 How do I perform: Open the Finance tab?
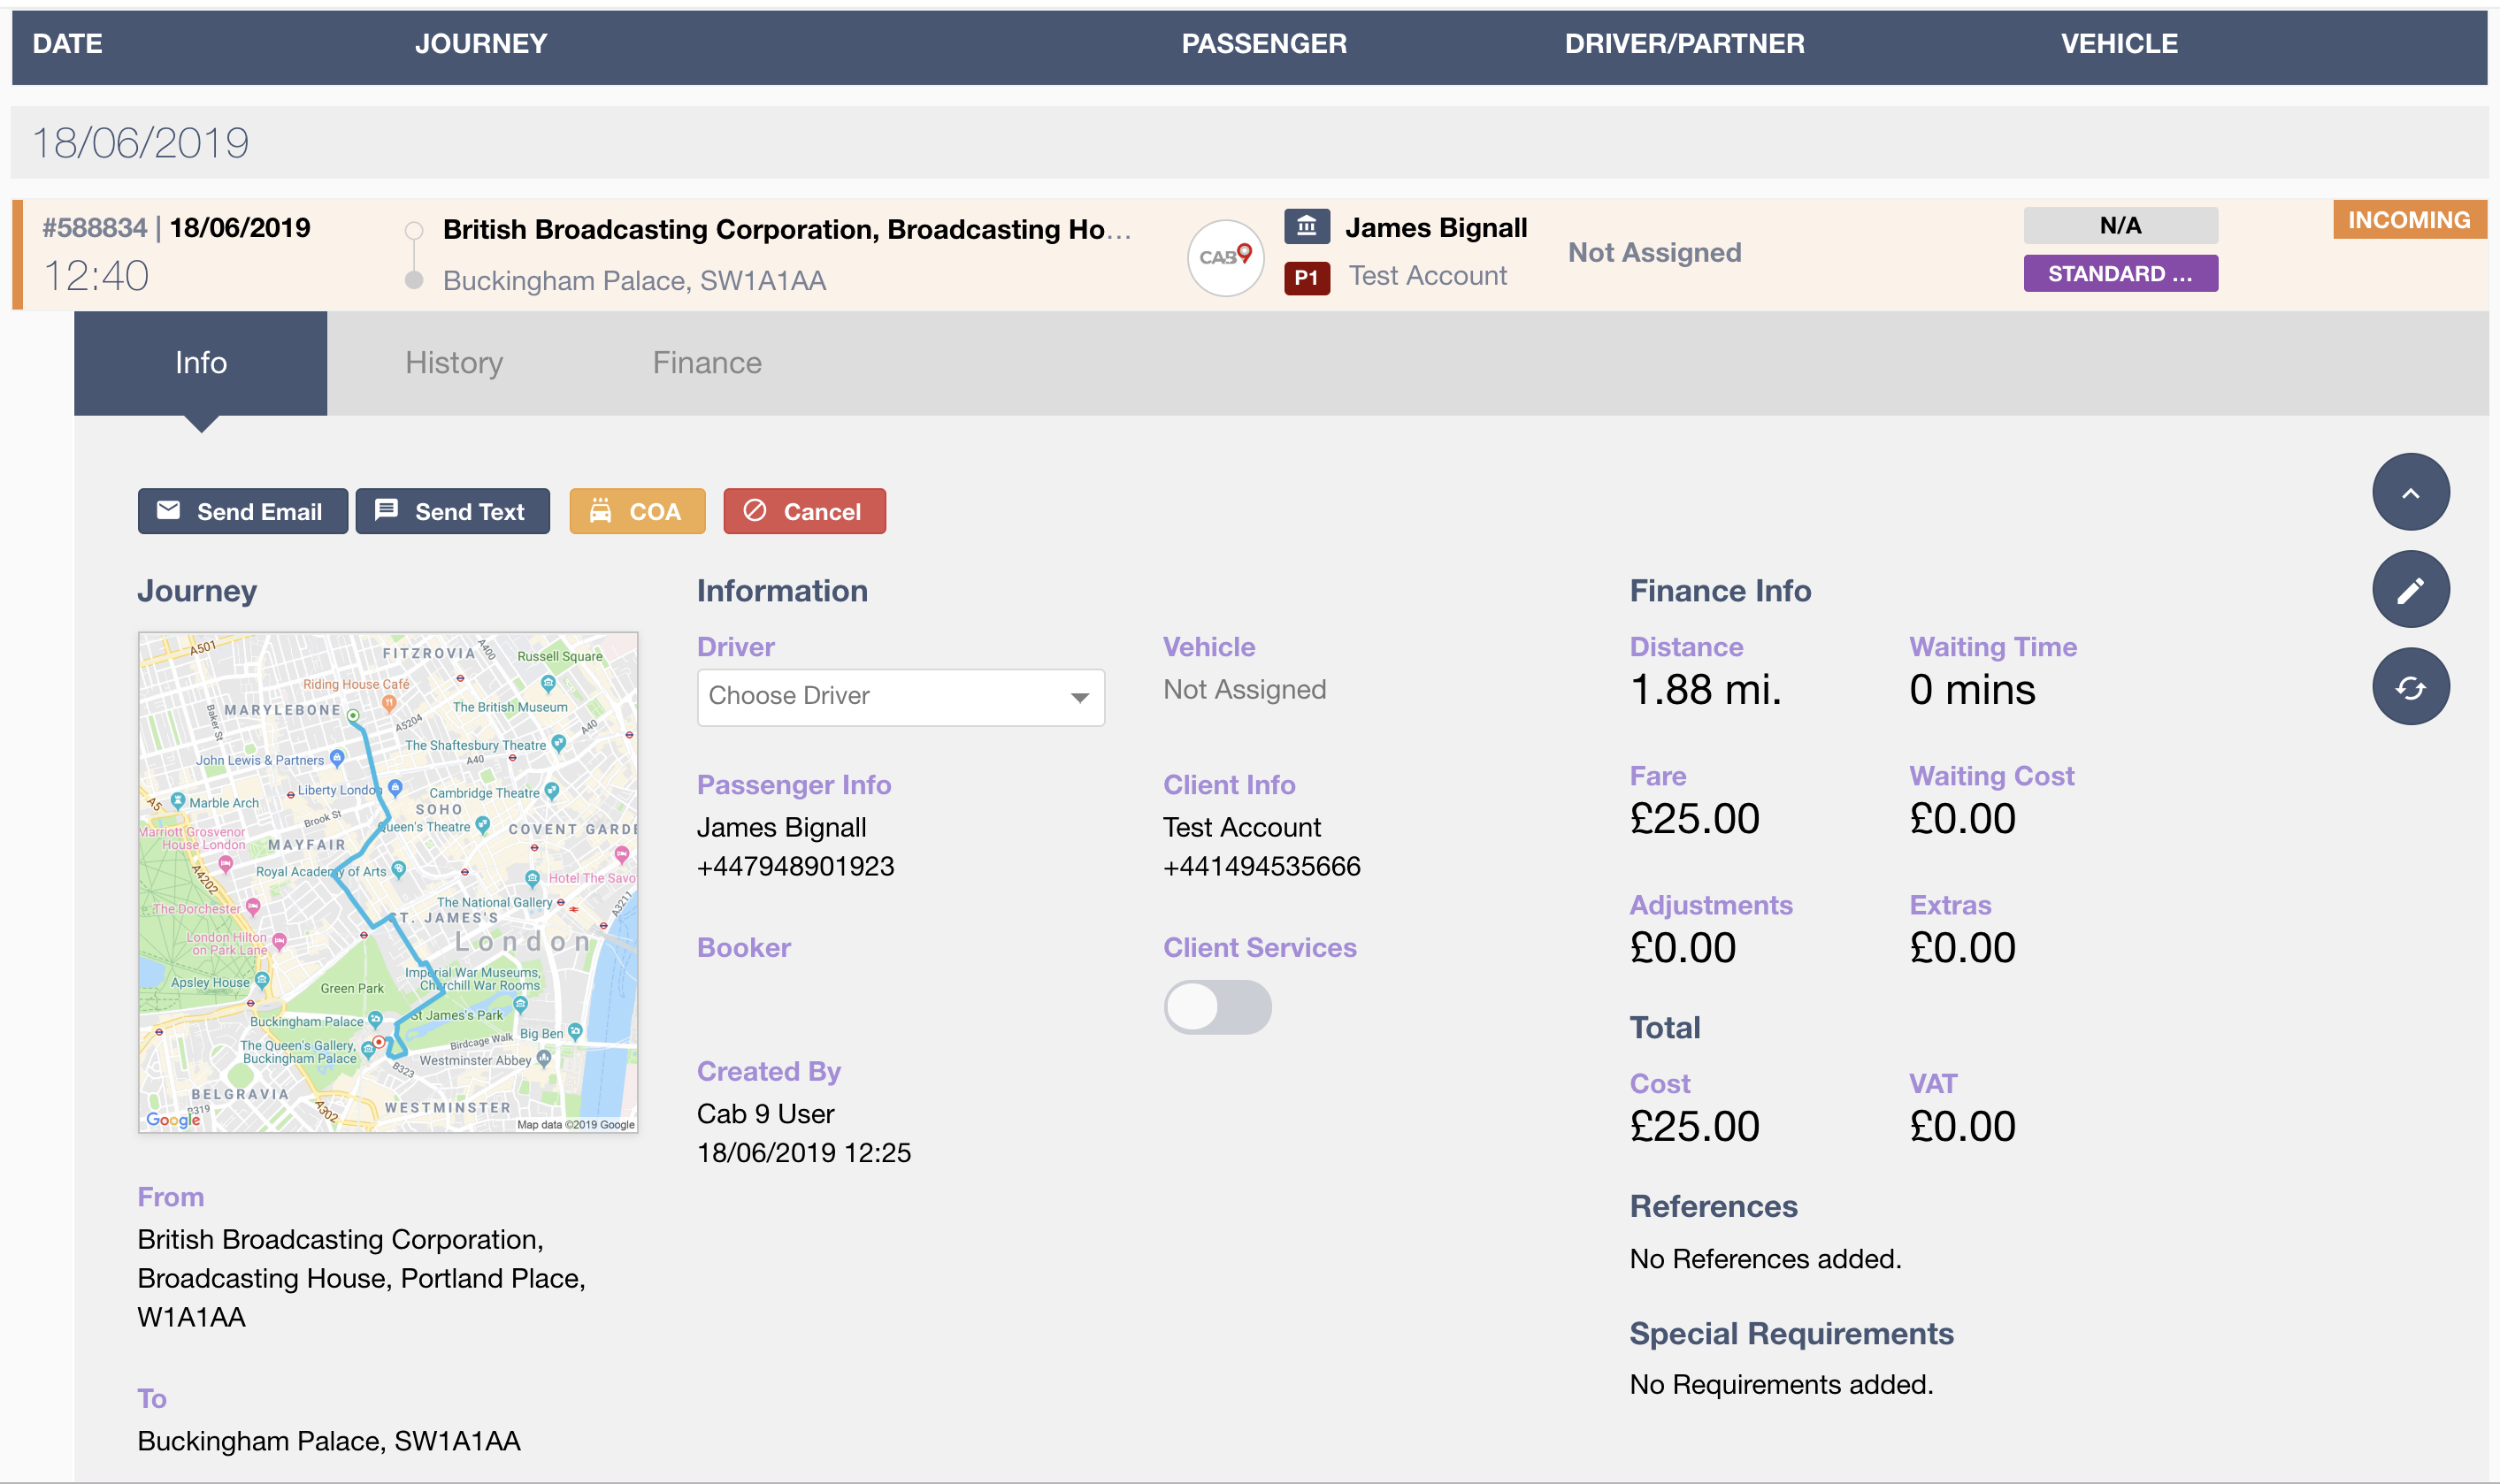[707, 362]
